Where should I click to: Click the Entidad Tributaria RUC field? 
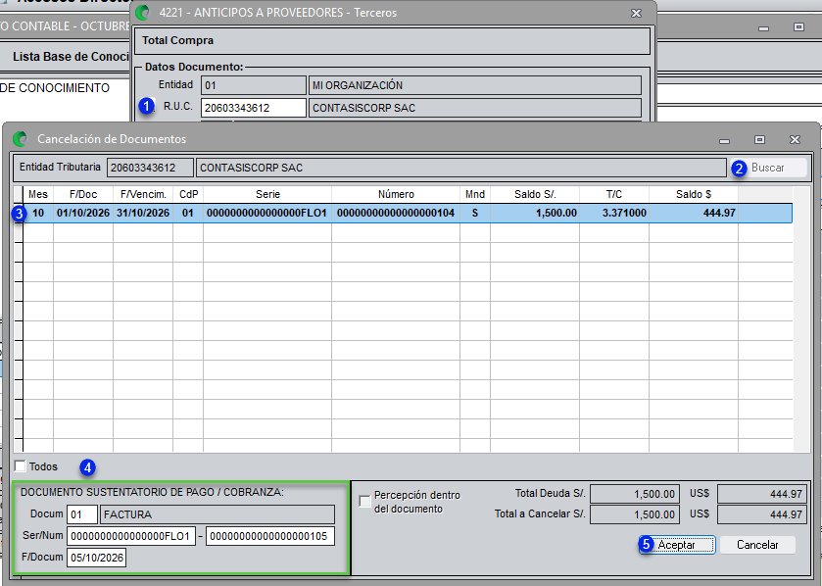pyautogui.click(x=151, y=168)
